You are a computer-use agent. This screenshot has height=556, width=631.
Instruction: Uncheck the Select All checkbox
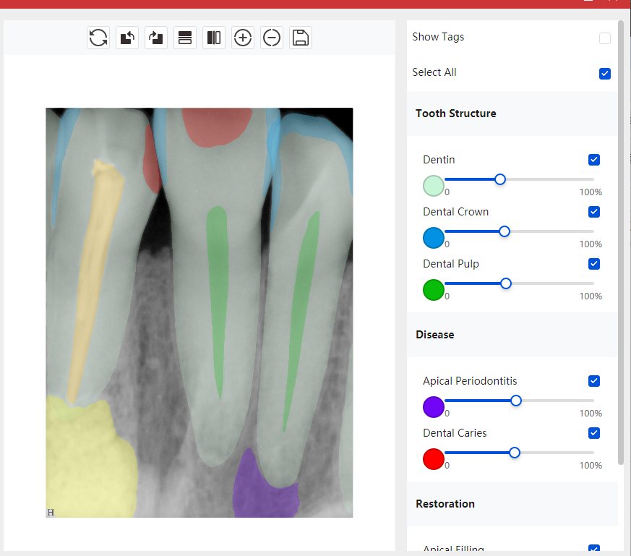(x=605, y=74)
